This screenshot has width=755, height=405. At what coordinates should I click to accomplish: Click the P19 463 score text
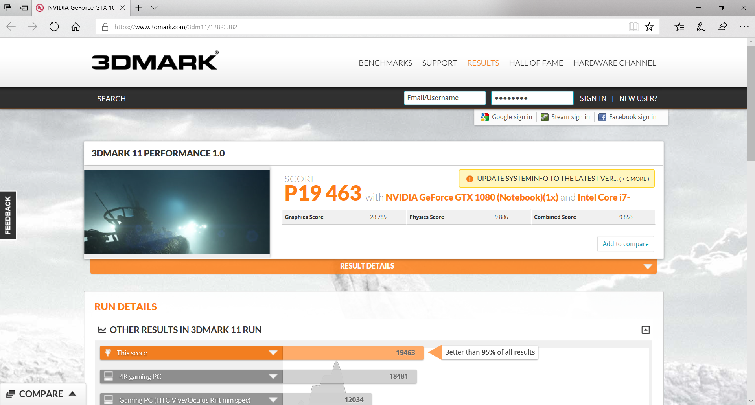pos(323,193)
